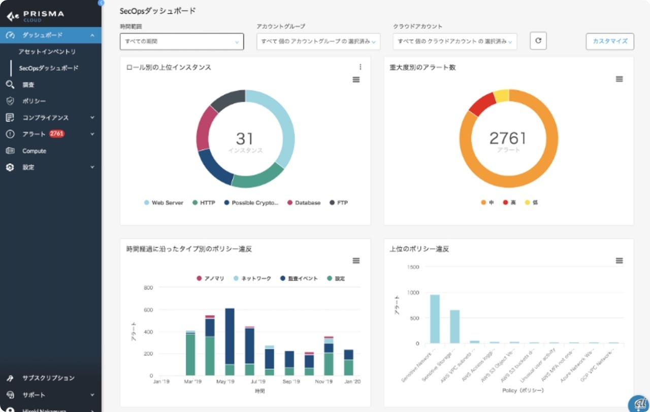The image size is (650, 412).
Task: Click the 設定 gear icon in sidebar
Action: (x=10, y=167)
